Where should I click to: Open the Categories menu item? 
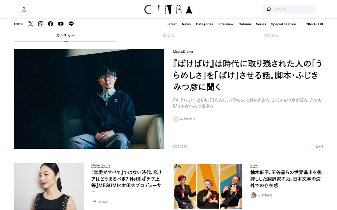point(204,24)
